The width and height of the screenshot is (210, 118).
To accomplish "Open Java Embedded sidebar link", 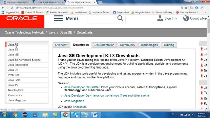I will coord(18,65).
